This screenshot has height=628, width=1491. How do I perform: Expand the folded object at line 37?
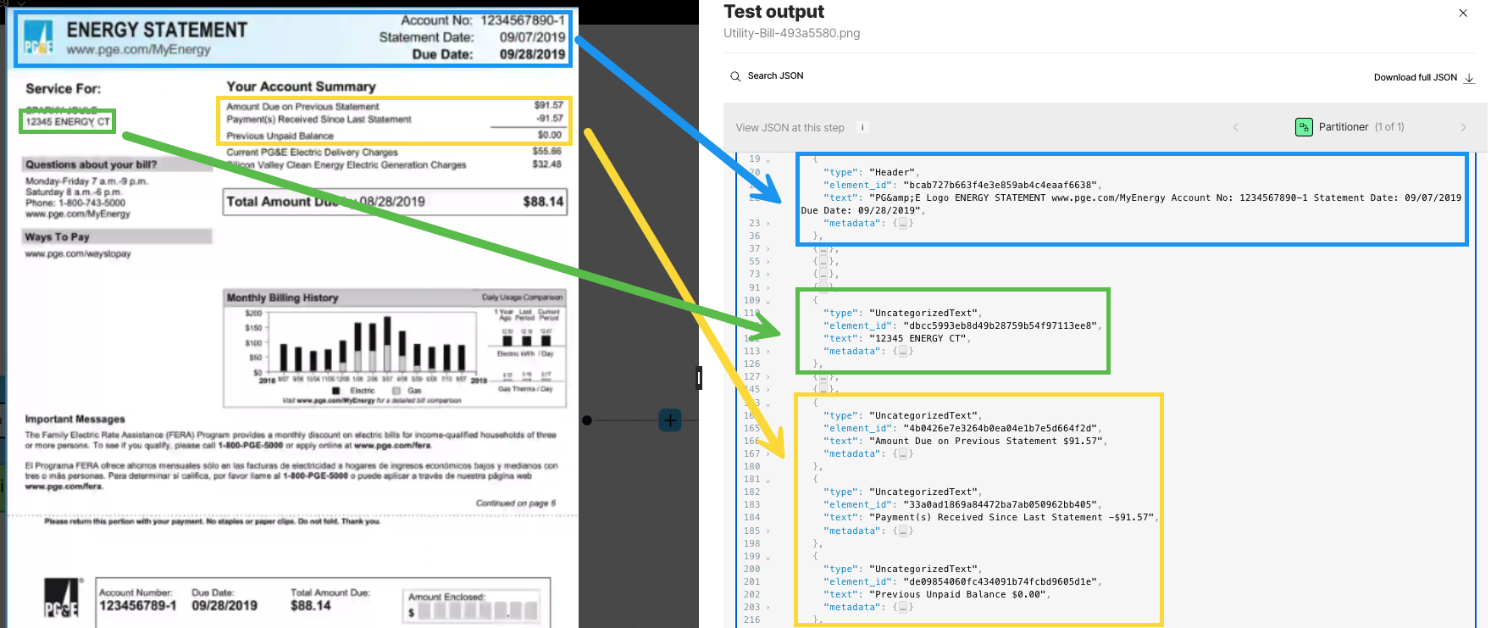click(768, 249)
